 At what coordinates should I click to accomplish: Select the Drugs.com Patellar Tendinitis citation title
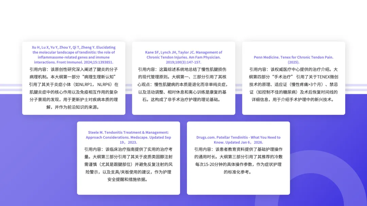click(238, 140)
